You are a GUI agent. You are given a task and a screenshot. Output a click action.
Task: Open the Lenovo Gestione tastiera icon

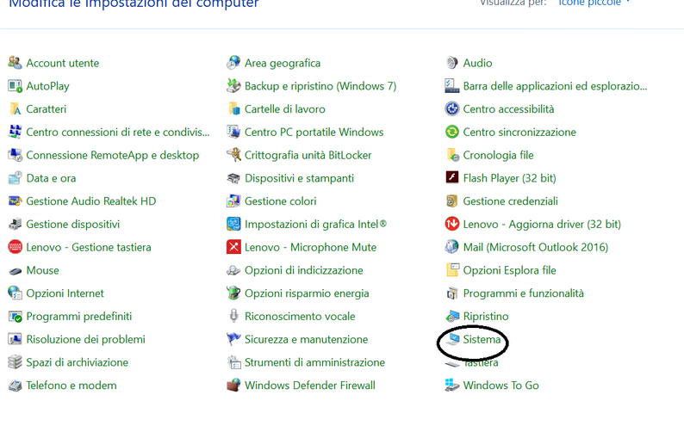[15, 247]
